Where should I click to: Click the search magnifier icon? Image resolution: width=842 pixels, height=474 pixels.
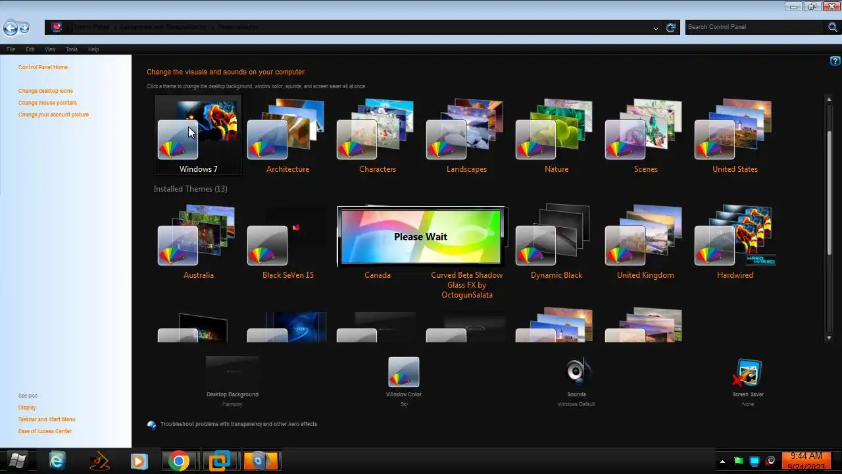833,27
